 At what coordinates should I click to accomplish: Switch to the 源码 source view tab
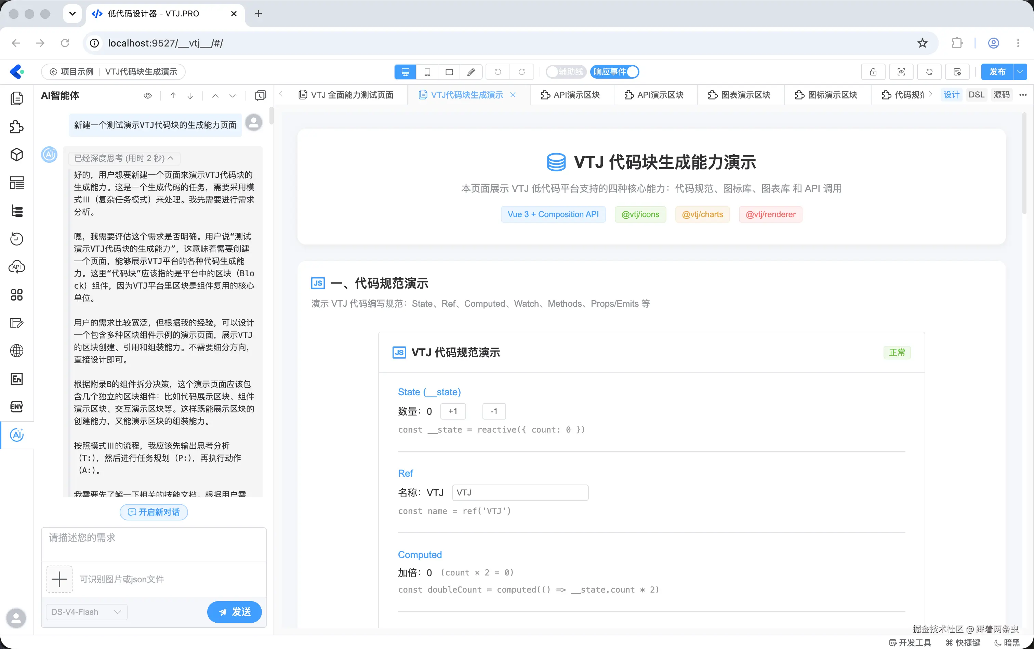point(1002,95)
